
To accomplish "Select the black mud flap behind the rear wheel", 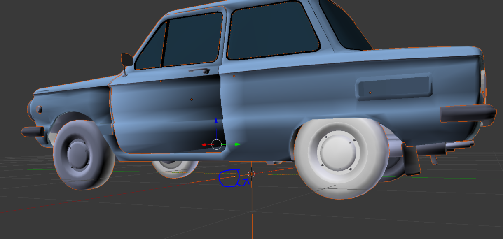I will [412, 160].
